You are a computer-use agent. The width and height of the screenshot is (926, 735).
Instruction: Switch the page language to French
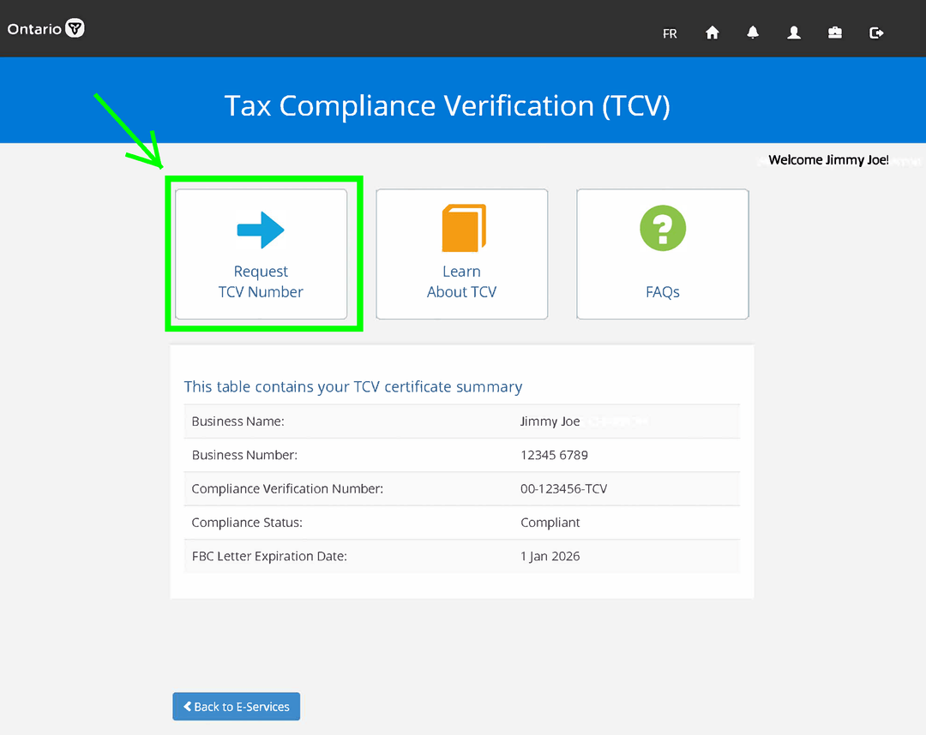[670, 33]
